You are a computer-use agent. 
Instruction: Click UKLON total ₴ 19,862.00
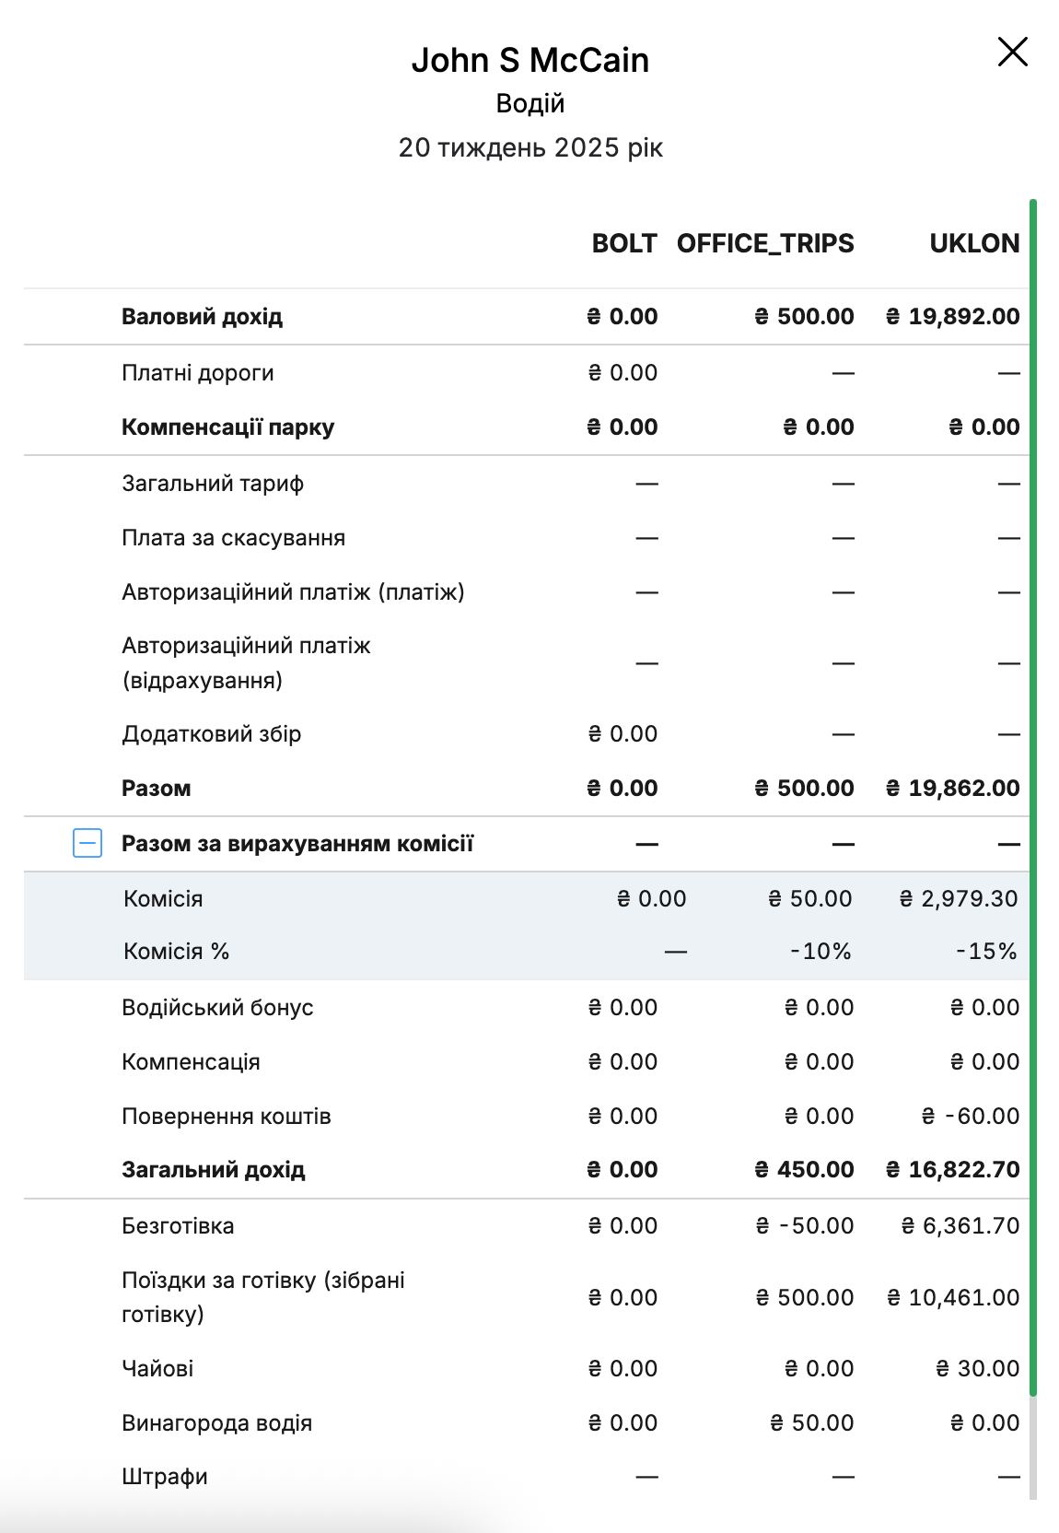tap(952, 789)
